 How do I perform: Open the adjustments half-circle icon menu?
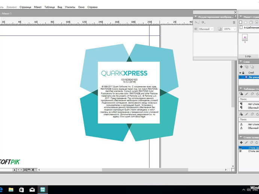point(203,22)
